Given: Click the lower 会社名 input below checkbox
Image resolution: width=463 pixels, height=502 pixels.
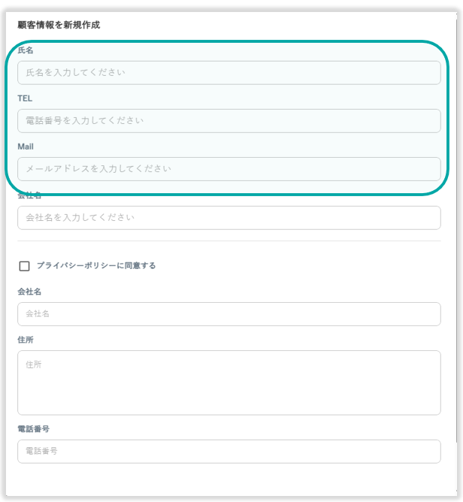Looking at the screenshot, I should click(x=228, y=314).
